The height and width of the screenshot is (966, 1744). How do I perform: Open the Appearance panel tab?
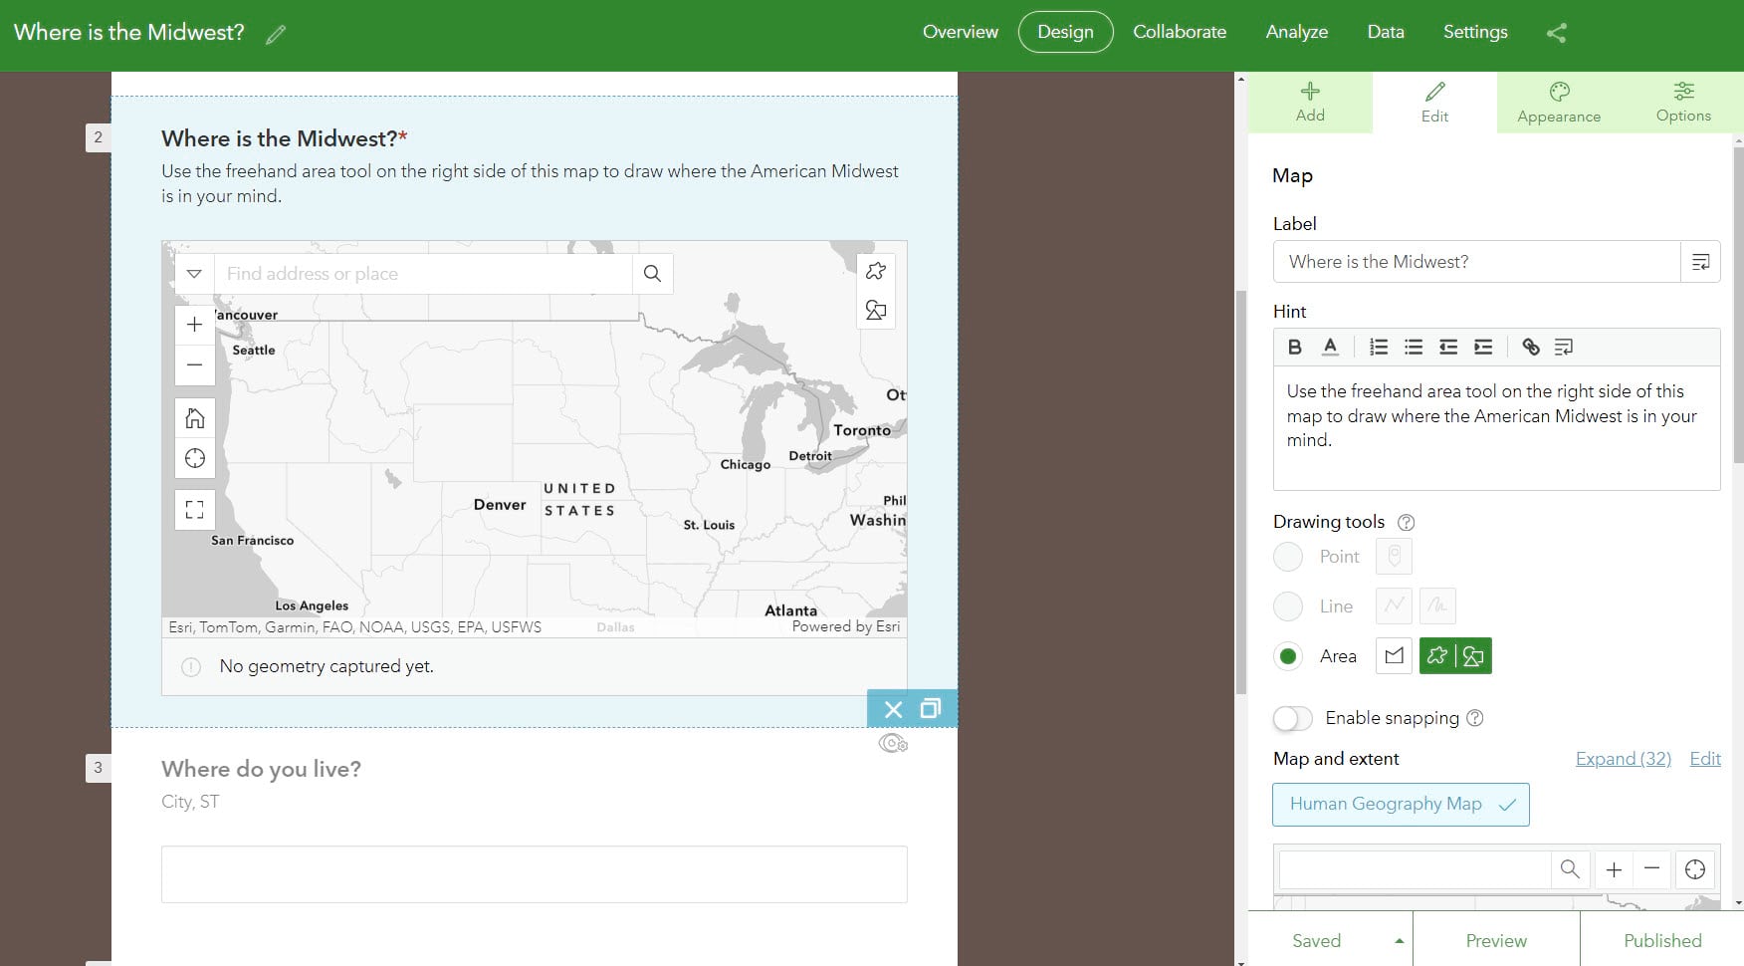[x=1559, y=103]
